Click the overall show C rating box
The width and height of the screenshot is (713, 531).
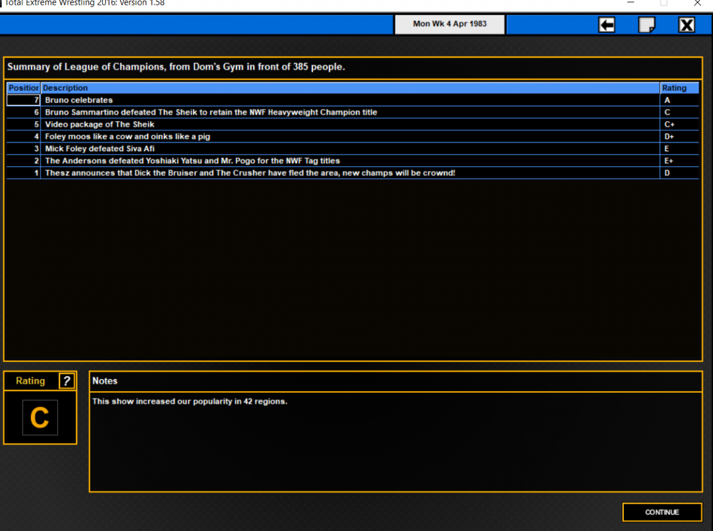40,418
